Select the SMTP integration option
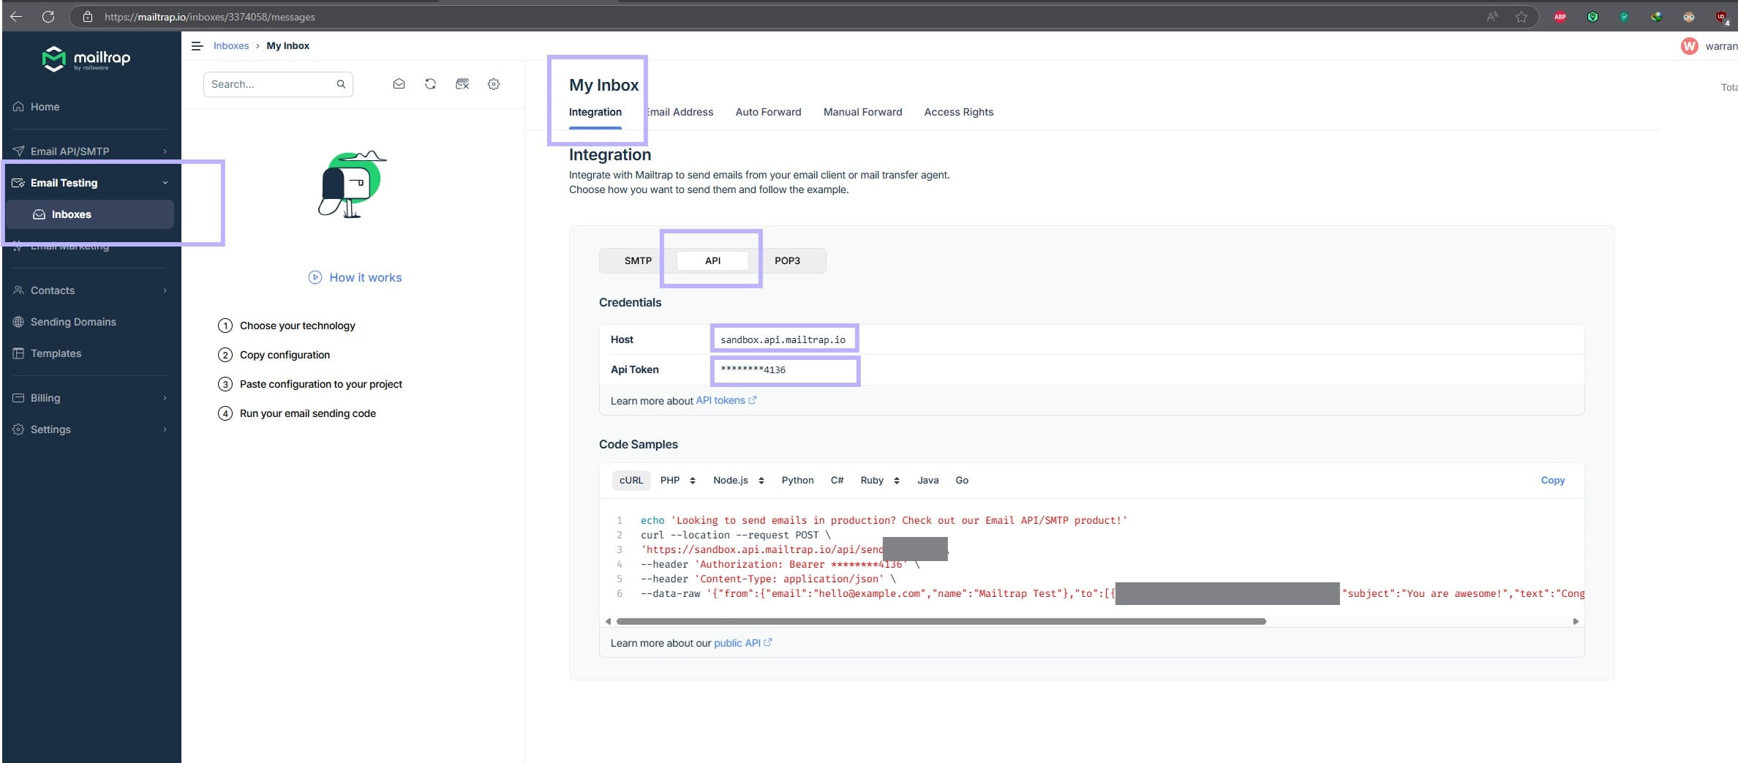The height and width of the screenshot is (763, 1738). click(637, 260)
